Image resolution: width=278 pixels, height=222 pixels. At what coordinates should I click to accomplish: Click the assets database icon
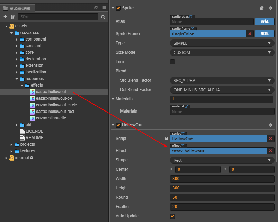[12, 26]
